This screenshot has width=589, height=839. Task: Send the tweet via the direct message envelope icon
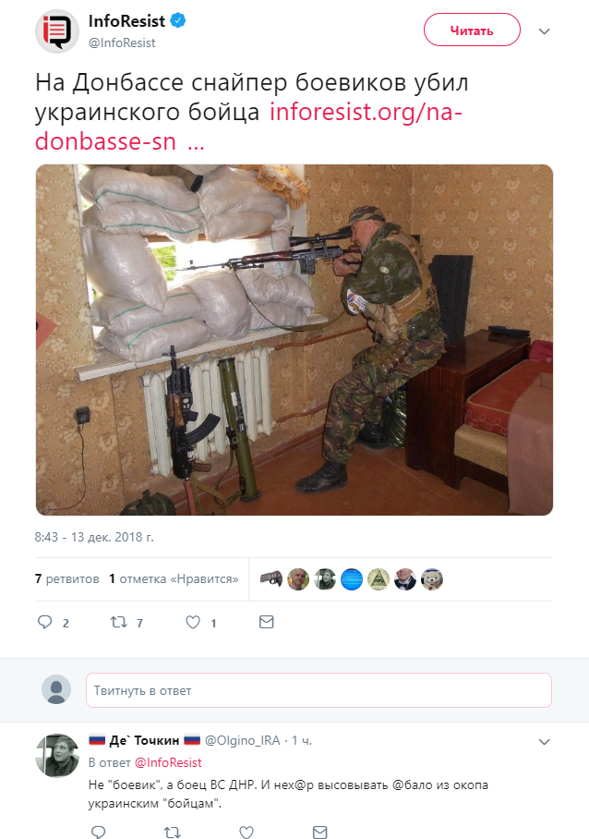point(266,622)
